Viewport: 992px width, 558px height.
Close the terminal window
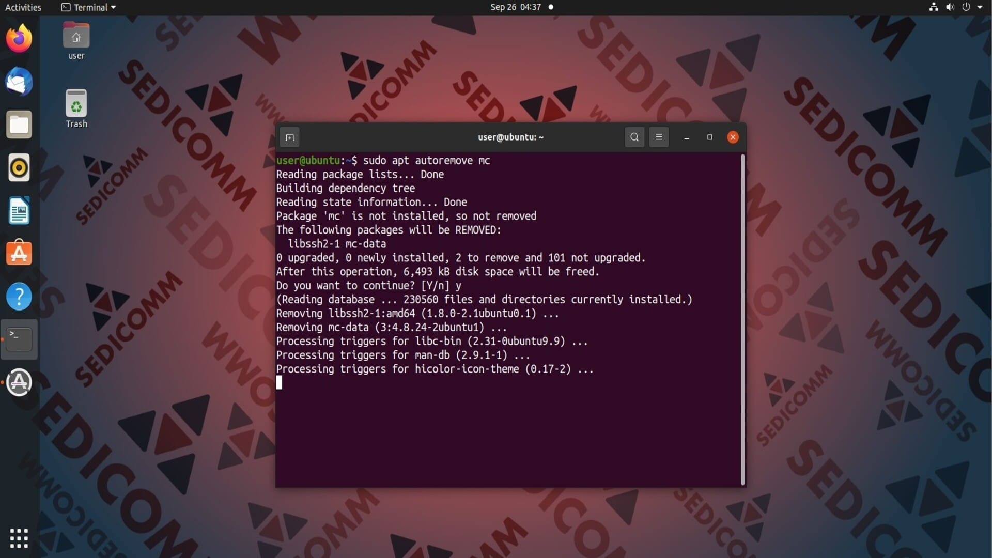pyautogui.click(x=733, y=137)
